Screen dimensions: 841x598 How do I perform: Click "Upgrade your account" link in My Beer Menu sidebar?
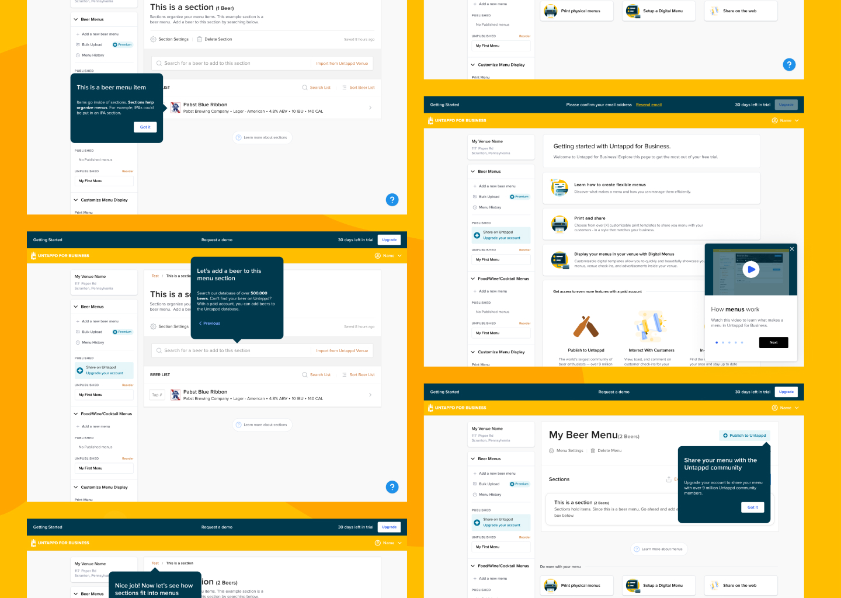pyautogui.click(x=502, y=526)
